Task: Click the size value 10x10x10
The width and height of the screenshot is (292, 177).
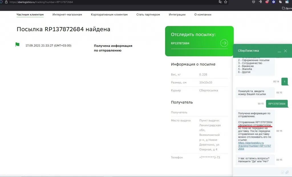Action: coord(206,82)
